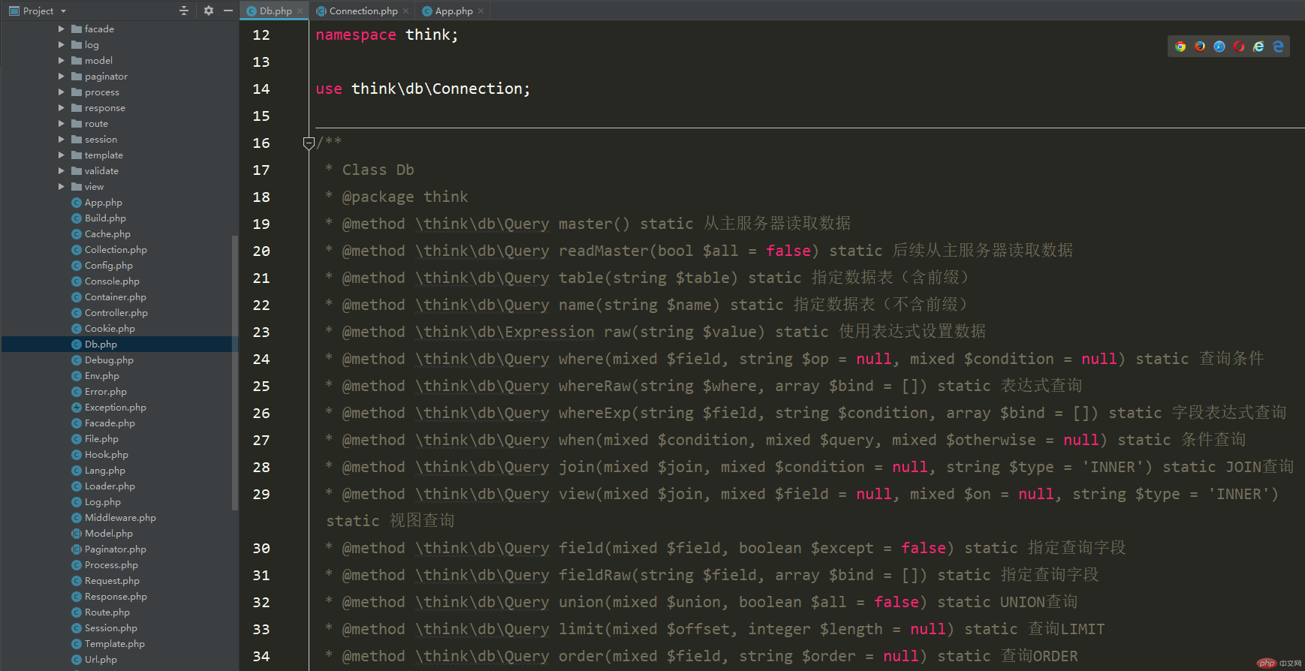This screenshot has width=1305, height=671.
Task: Select Debug.php in project tree
Action: [x=102, y=360]
